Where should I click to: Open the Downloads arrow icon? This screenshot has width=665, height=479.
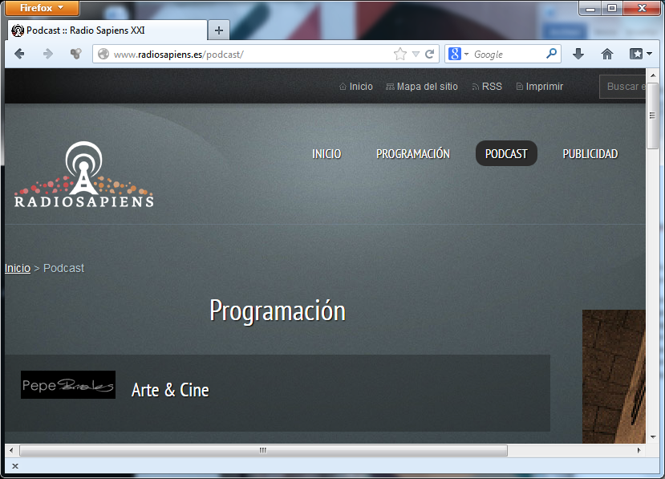[578, 54]
